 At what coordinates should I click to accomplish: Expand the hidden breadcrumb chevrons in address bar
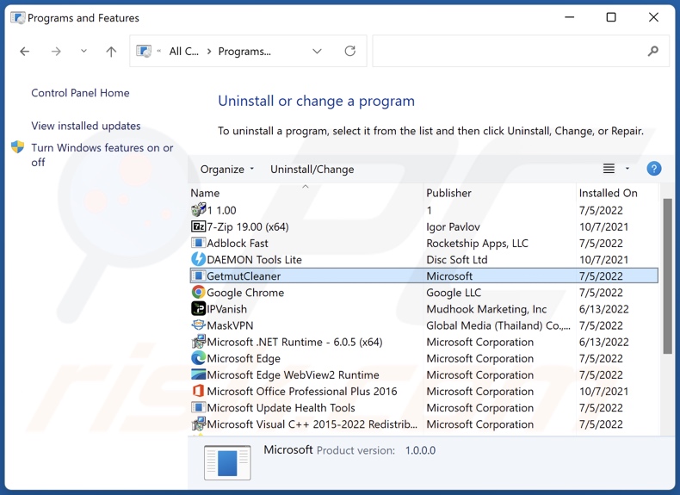coord(159,51)
